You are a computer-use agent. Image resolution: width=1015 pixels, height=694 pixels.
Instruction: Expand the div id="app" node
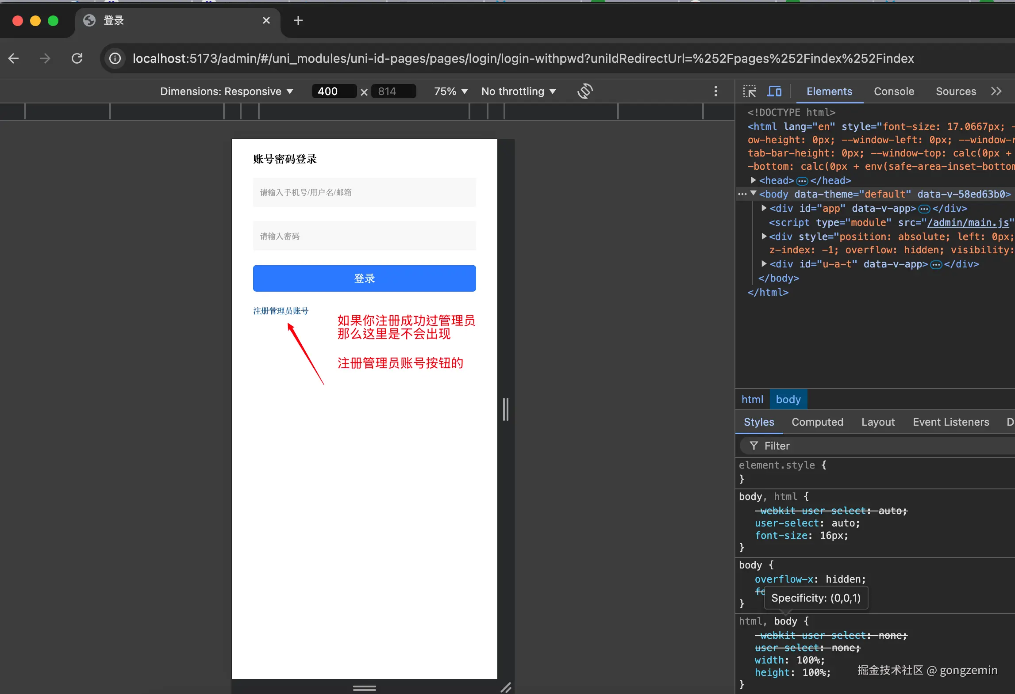pos(764,208)
